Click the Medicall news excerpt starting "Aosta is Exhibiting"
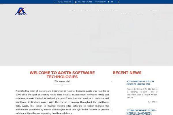The height and width of the screenshot is (115, 173). [142, 93]
